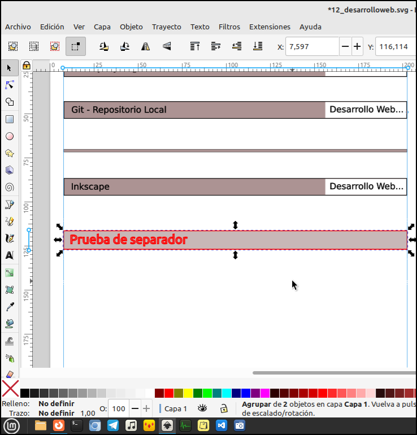Choose the Mesh gradient tool
Image resolution: width=417 pixels, height=435 pixels.
[x=10, y=290]
